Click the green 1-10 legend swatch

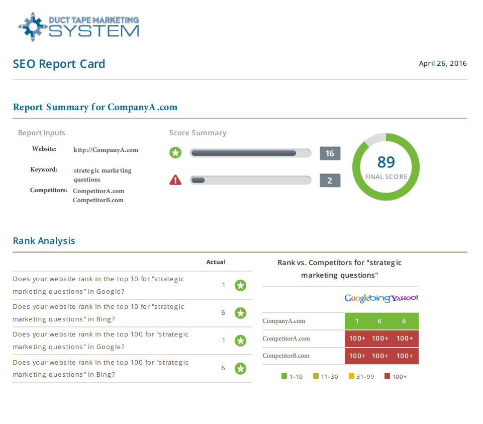click(x=284, y=376)
